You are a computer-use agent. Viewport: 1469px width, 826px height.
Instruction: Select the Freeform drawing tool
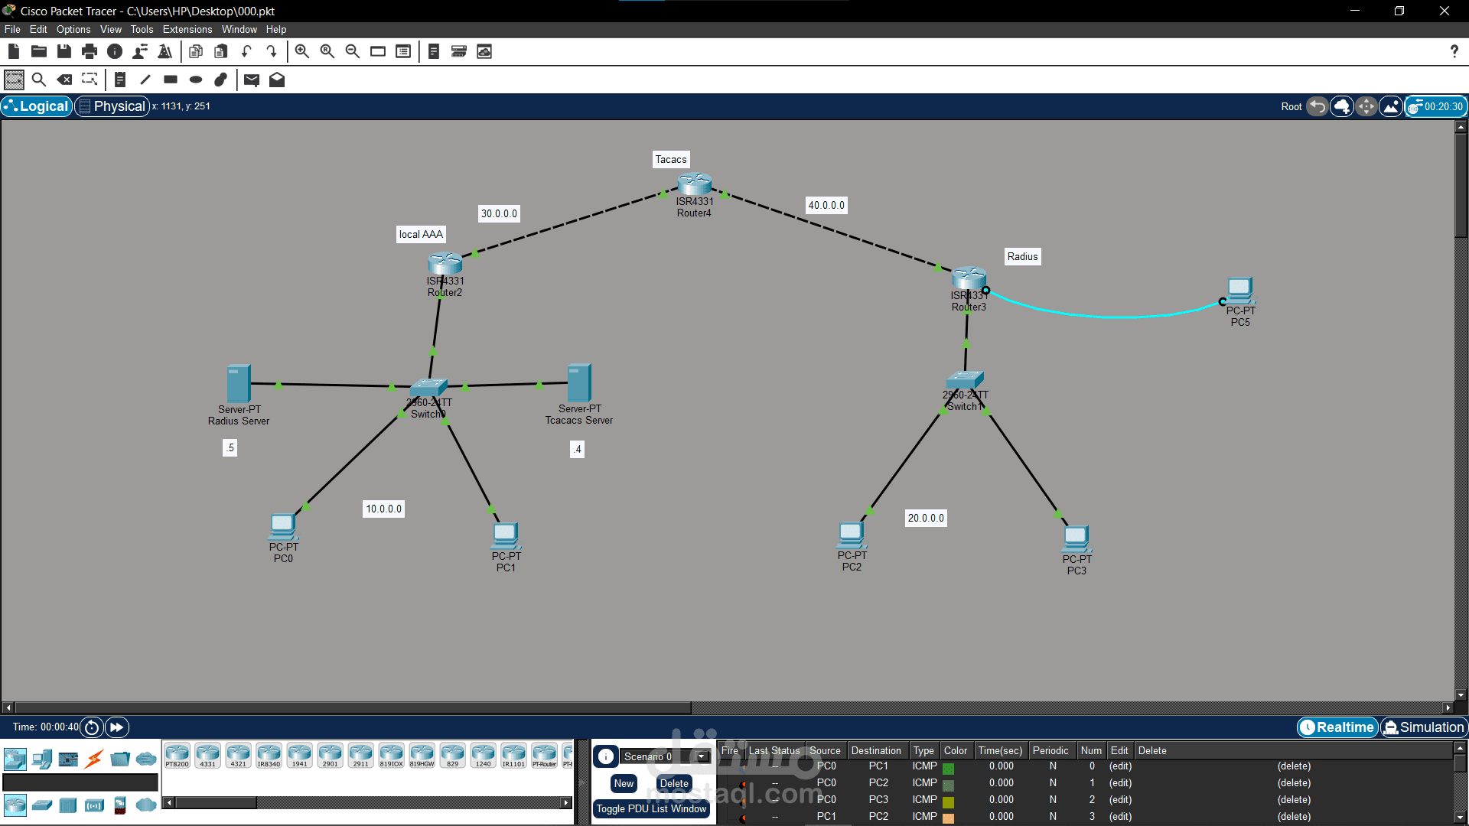(x=221, y=80)
